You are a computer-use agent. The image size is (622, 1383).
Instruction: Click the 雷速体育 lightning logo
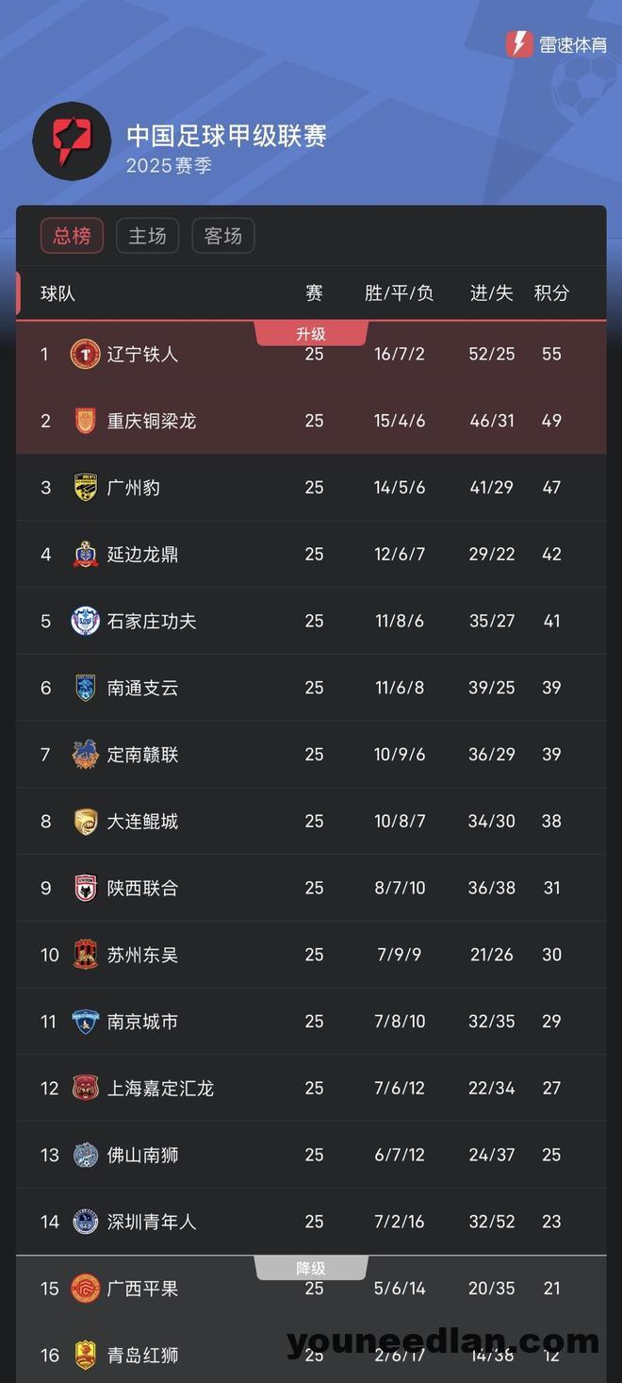(x=519, y=44)
